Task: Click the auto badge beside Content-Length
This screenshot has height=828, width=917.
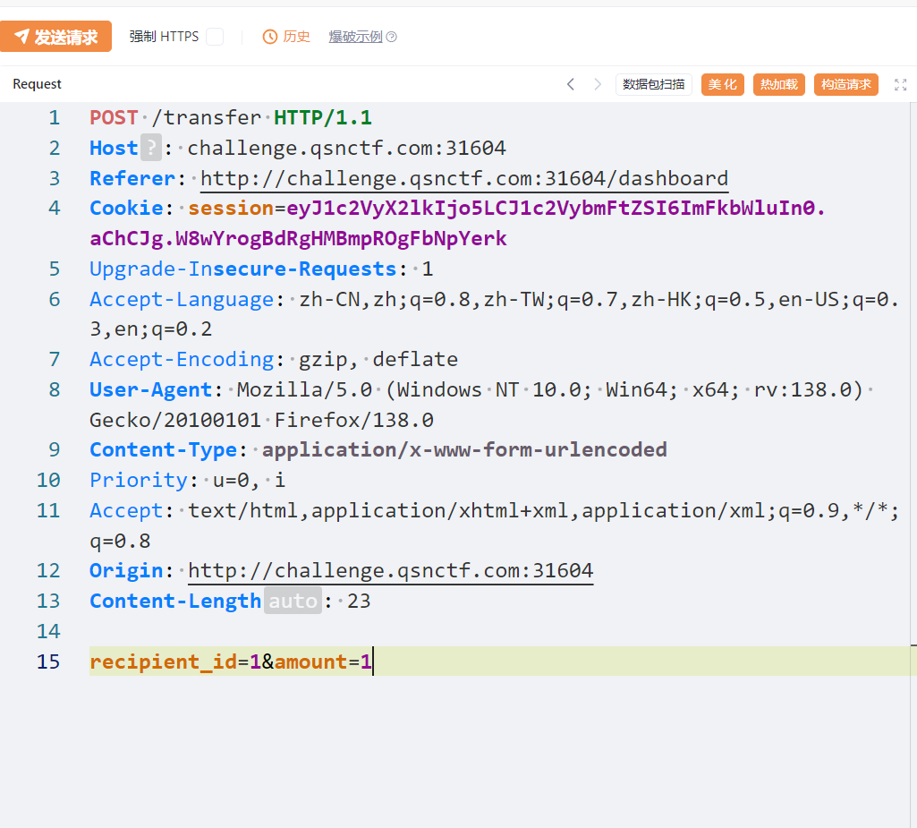Action: [x=293, y=601]
